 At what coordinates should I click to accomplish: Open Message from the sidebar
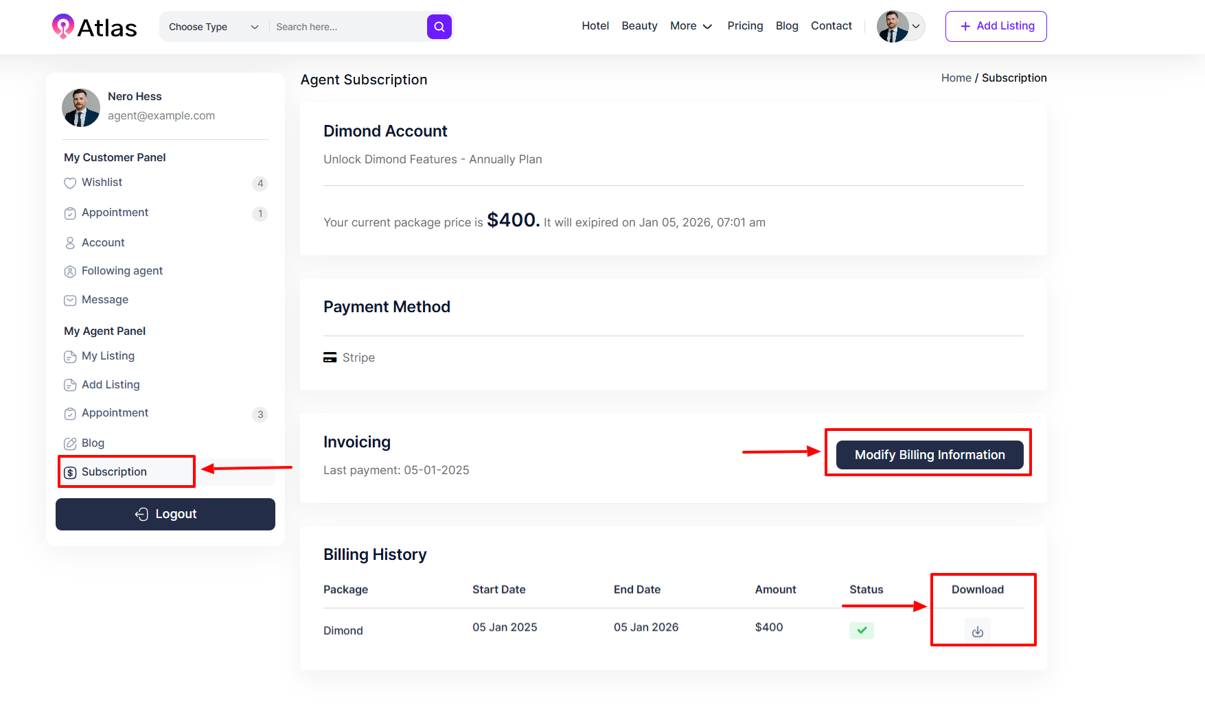104,300
